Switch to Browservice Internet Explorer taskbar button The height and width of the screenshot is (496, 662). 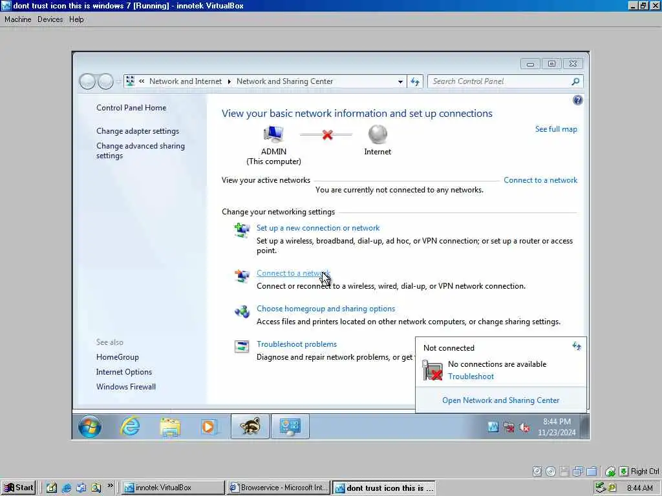(278, 488)
